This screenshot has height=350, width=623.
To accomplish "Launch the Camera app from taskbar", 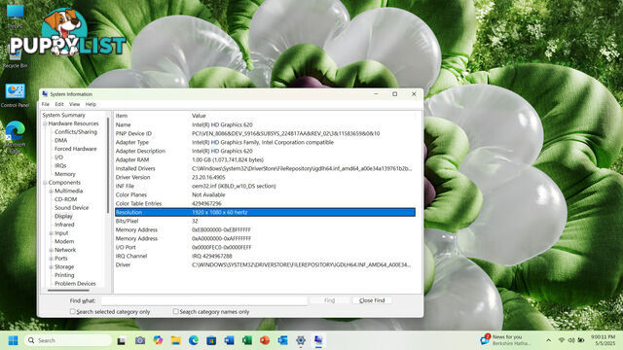I will coord(140,340).
